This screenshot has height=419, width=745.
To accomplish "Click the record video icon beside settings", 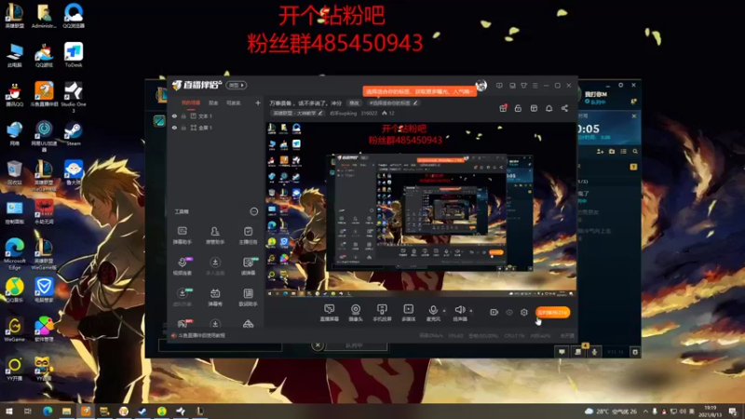I will coord(494,312).
